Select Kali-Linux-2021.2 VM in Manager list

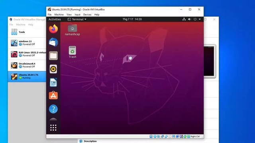point(27,54)
